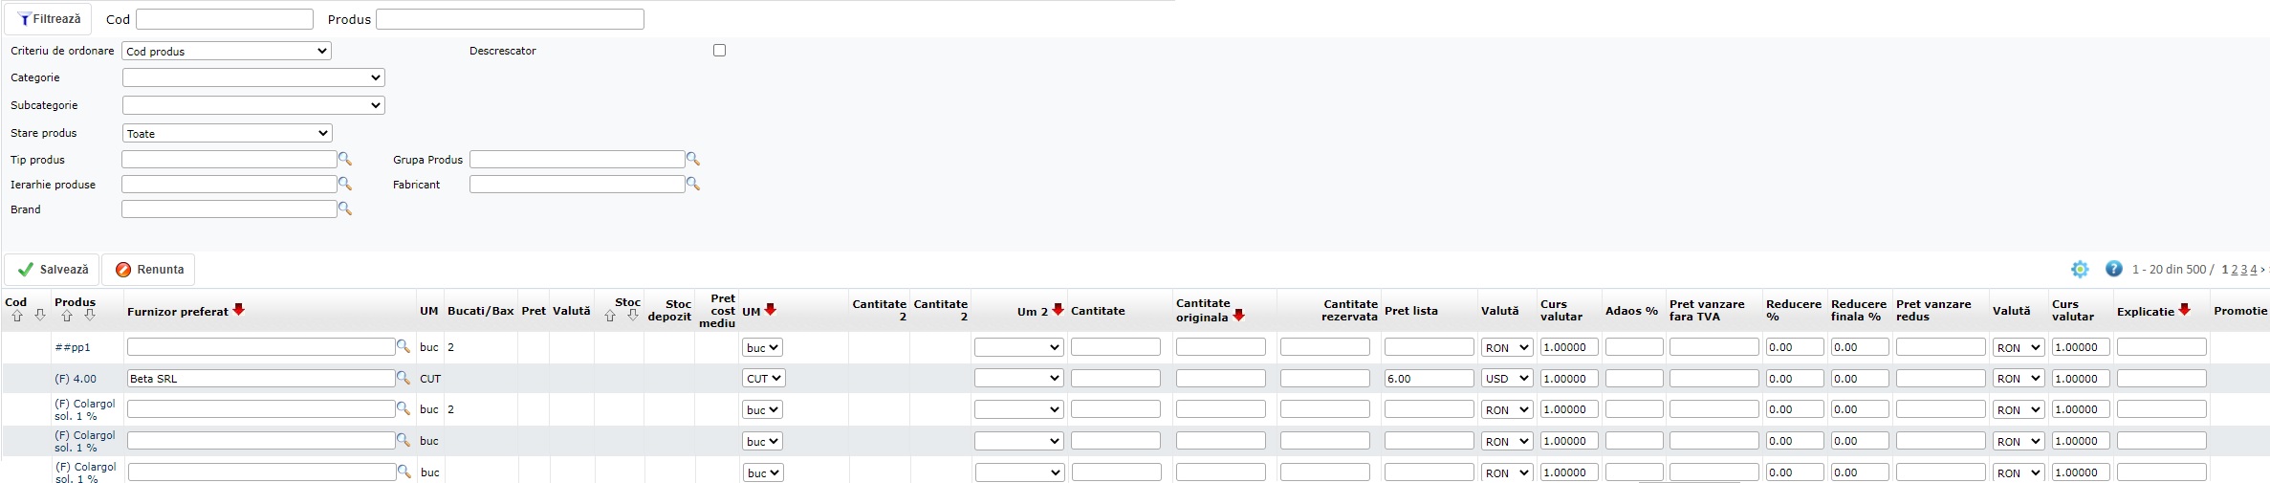The width and height of the screenshot is (2270, 483).
Task: Open lookup for Grupa Produs field
Action: (x=693, y=160)
